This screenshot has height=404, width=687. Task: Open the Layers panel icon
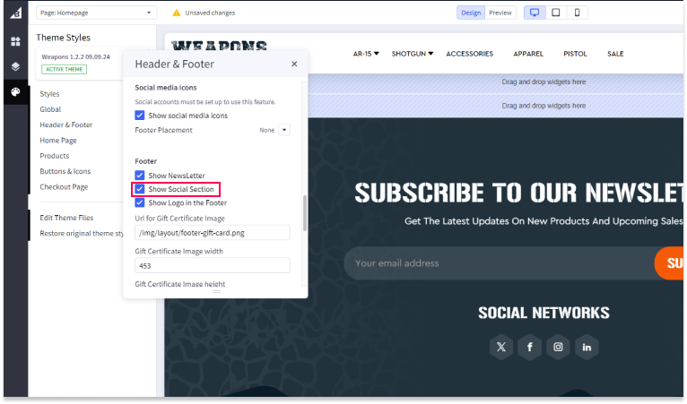(x=14, y=66)
